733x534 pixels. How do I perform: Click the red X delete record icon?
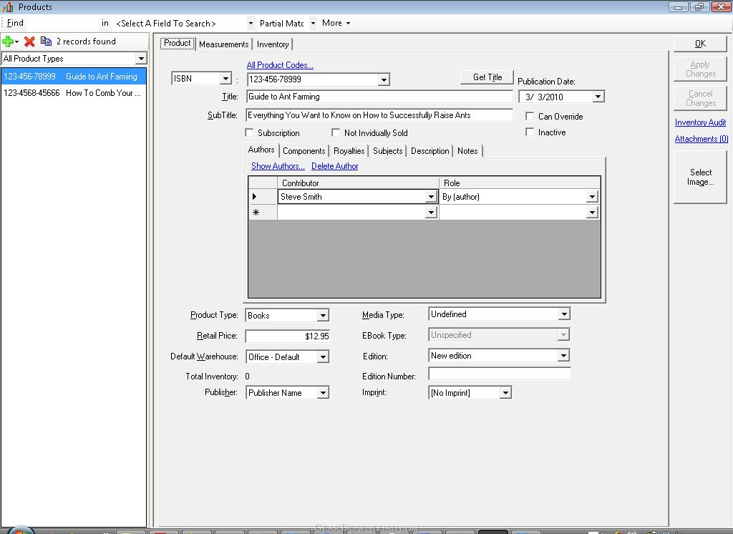(29, 42)
